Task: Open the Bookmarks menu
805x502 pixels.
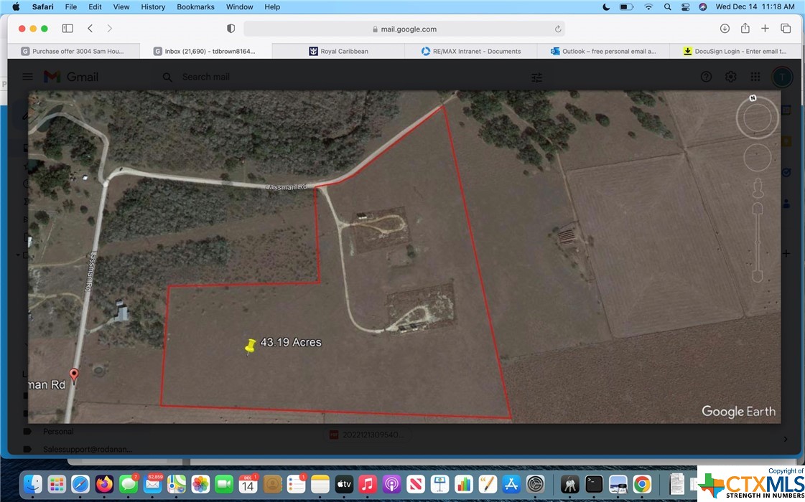Action: click(195, 7)
